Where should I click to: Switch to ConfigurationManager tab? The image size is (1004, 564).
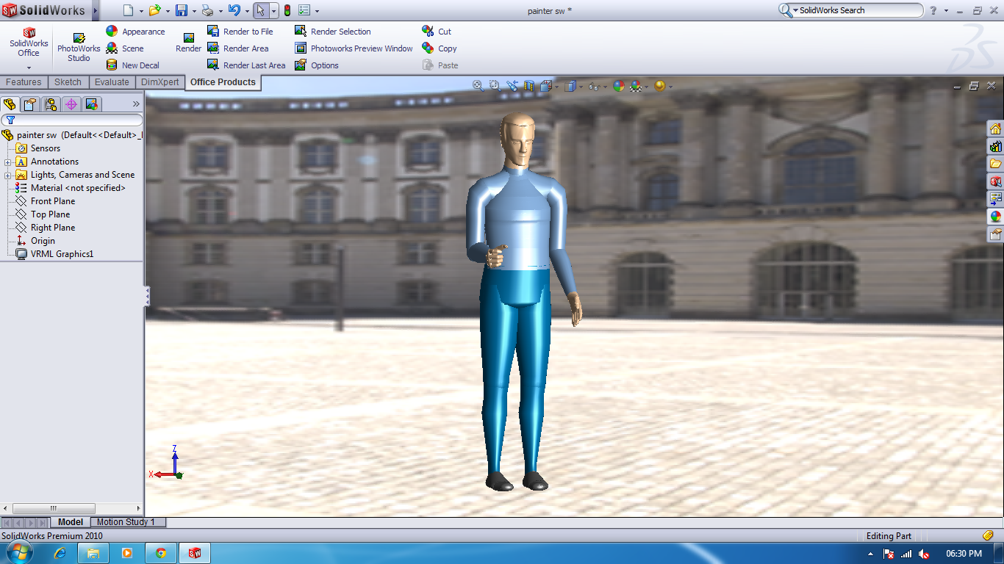click(51, 104)
